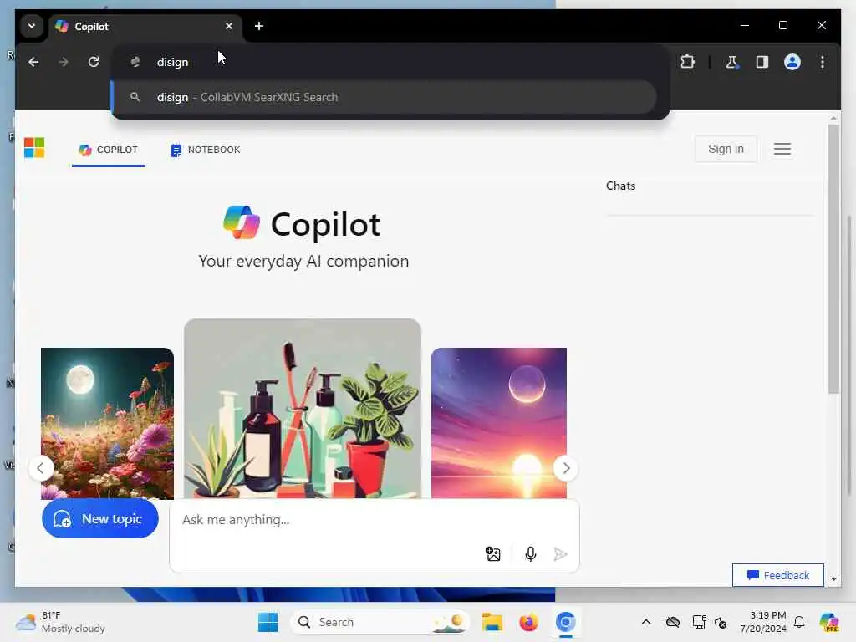
Task: Toggle the browser side panel
Action: pyautogui.click(x=762, y=62)
